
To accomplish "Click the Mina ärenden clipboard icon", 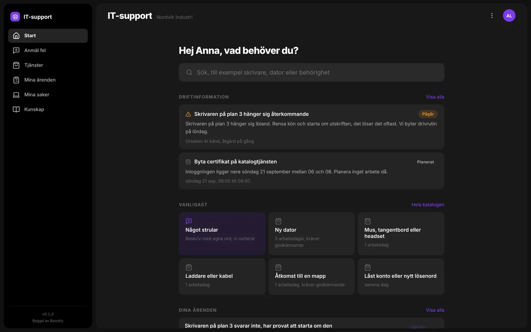I will click(x=16, y=80).
